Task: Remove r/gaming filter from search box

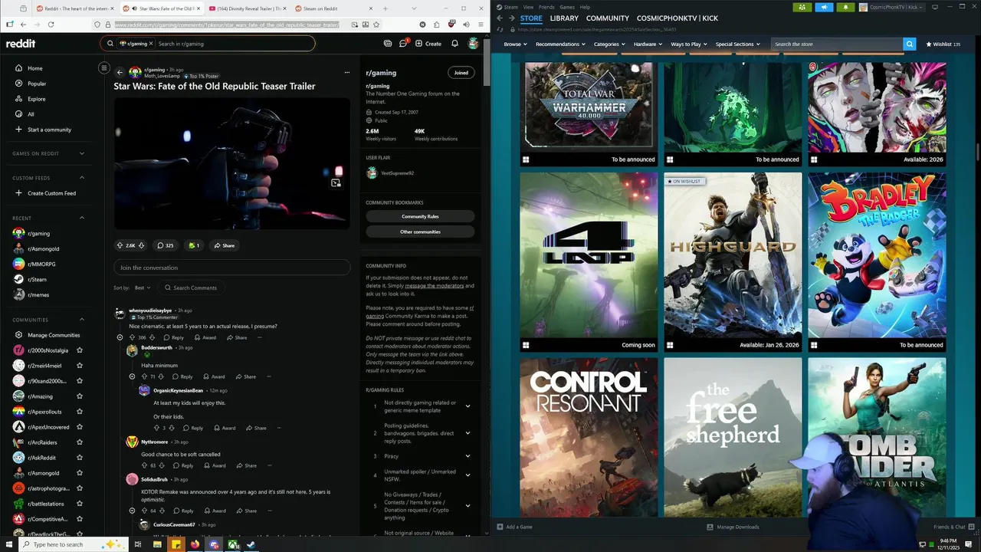Action: click(151, 44)
